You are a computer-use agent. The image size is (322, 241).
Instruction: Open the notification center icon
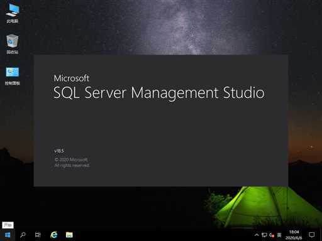coord(312,235)
